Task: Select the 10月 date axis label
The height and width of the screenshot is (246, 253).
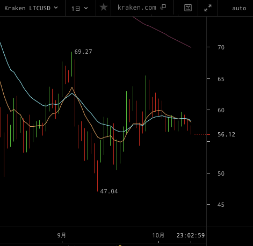Action: [x=158, y=235]
